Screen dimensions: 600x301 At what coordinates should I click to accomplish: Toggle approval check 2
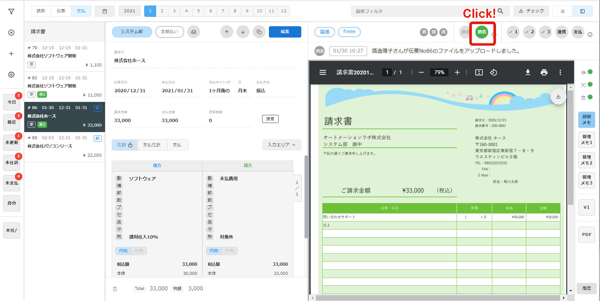pos(529,32)
